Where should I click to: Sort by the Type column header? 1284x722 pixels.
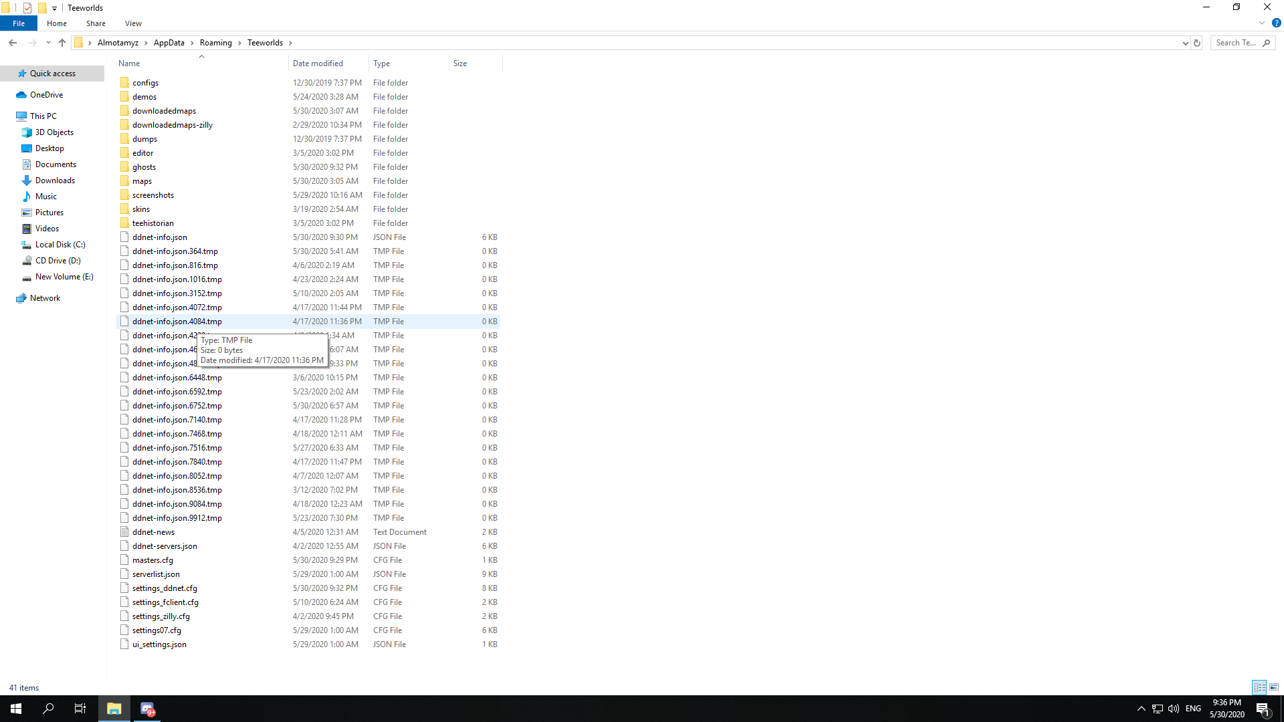(x=409, y=64)
